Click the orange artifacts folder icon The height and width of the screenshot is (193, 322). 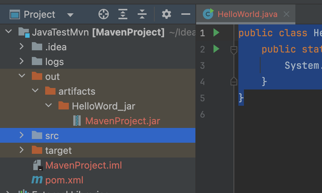tap(50, 91)
